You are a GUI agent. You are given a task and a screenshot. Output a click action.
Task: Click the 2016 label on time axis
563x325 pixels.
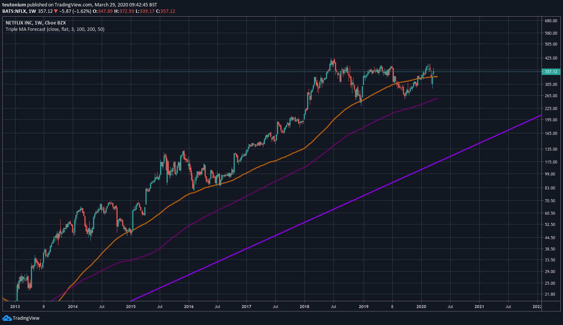[189, 307]
